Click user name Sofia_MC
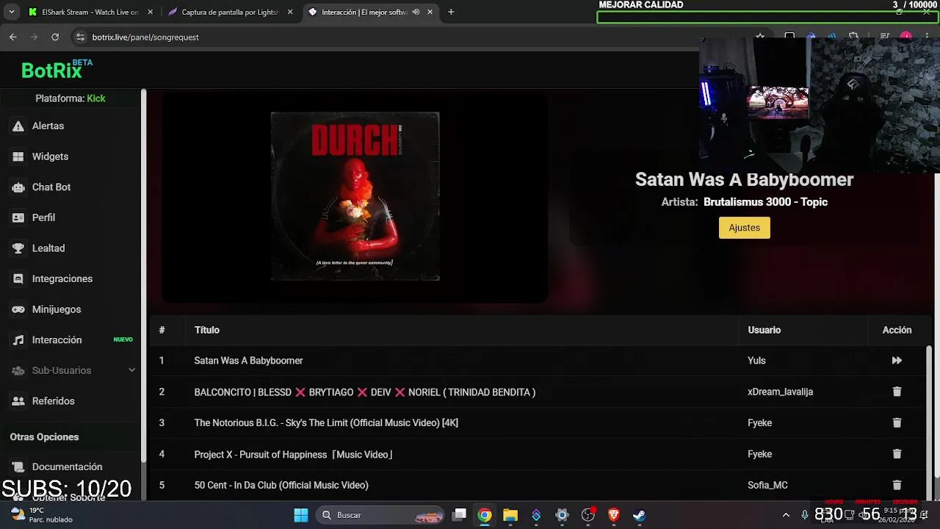 767,485
